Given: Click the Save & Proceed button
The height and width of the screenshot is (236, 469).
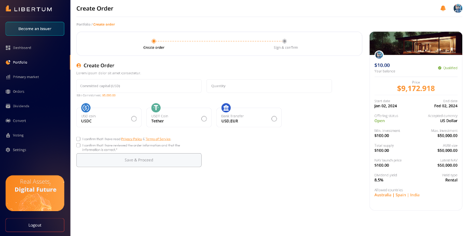Looking at the screenshot, I should pyautogui.click(x=139, y=160).
